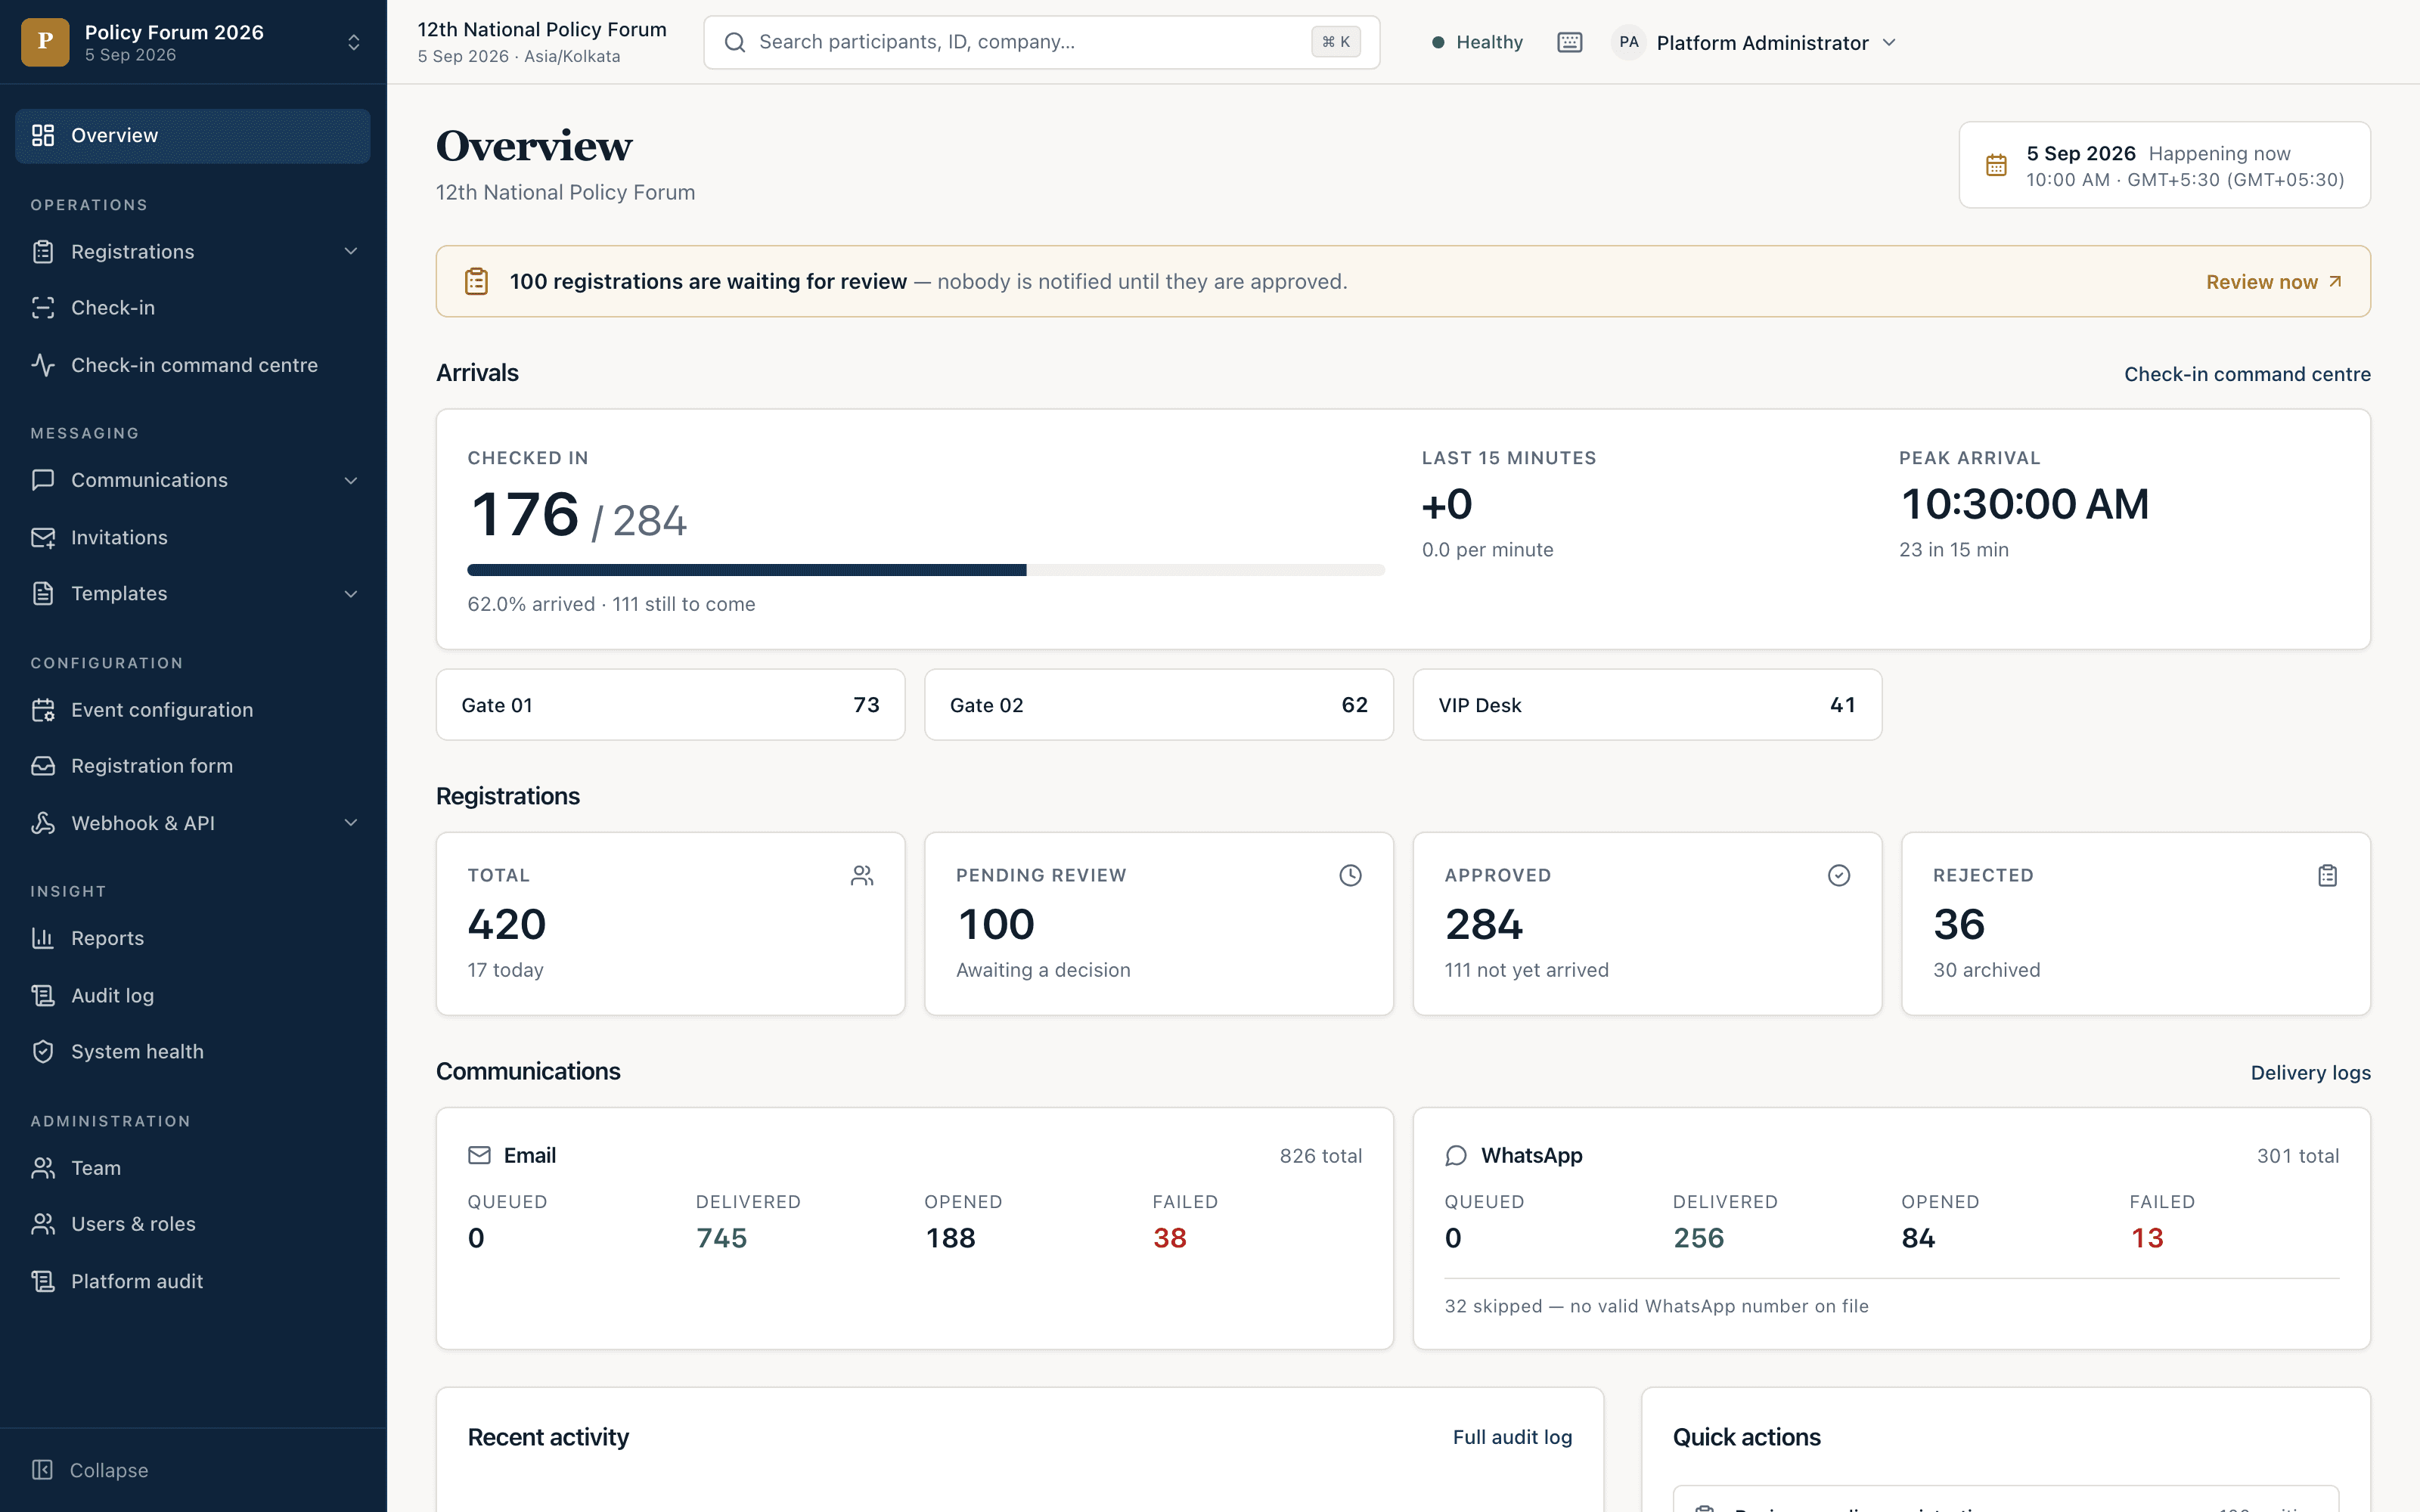The image size is (2420, 1512).
Task: Open the Policy Forum 2026 event switcher
Action: [193, 42]
